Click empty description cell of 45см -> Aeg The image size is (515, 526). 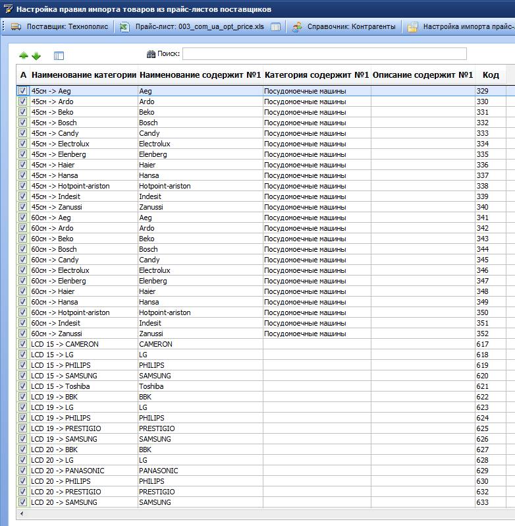[423, 91]
